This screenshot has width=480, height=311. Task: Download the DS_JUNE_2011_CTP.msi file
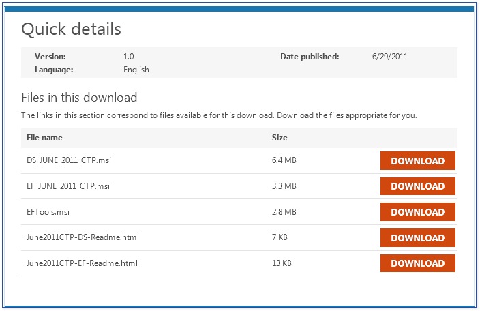[417, 161]
